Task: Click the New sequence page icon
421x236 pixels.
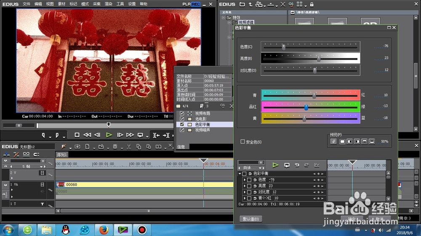Action: click(87, 147)
